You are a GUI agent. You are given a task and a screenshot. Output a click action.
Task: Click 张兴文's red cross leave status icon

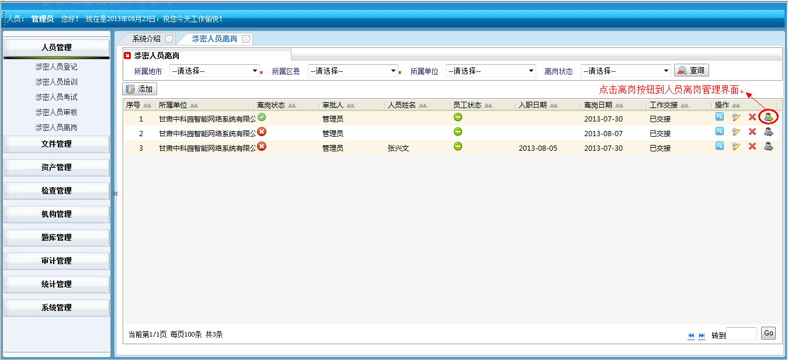[262, 146]
